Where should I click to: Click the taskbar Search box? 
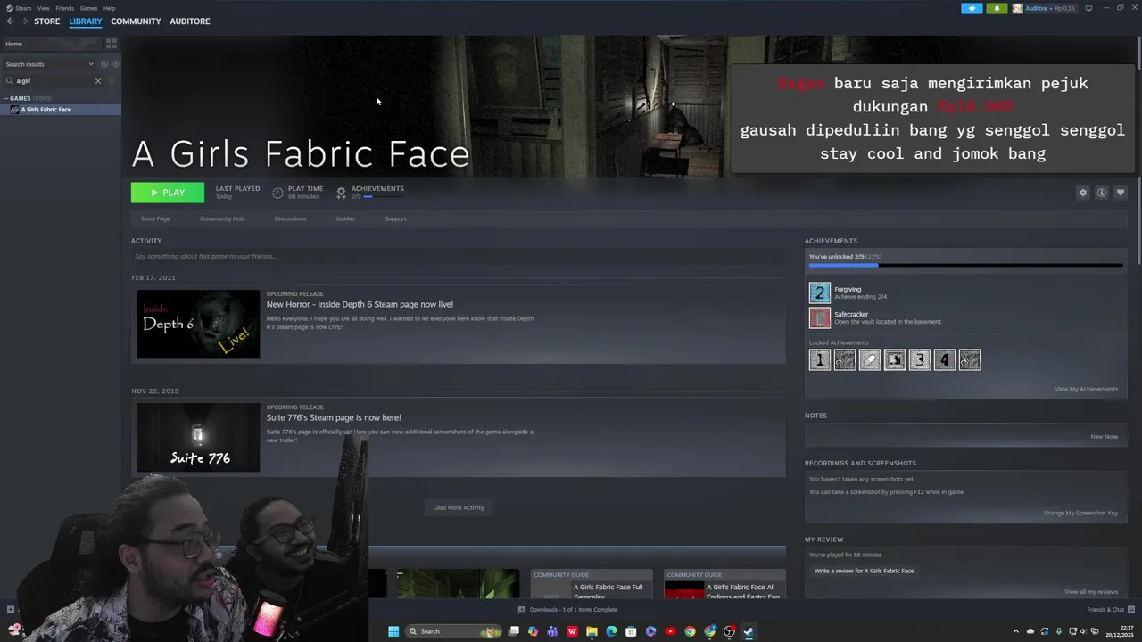[455, 631]
